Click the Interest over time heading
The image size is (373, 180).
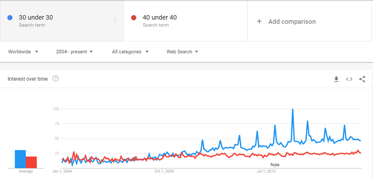[27, 79]
